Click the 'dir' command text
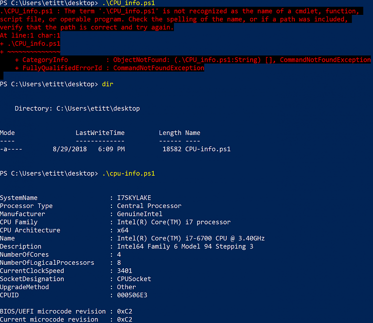The height and width of the screenshot is (323, 373). click(108, 84)
